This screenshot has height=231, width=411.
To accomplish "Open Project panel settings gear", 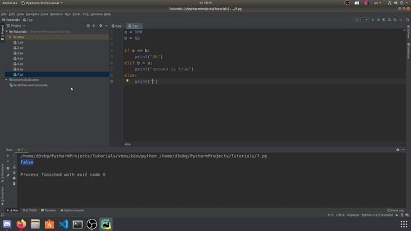I will 101,26.
